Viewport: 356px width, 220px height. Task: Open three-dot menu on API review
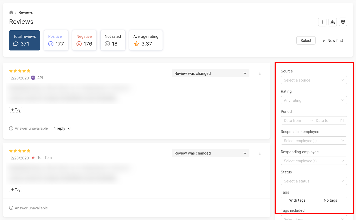(x=260, y=74)
